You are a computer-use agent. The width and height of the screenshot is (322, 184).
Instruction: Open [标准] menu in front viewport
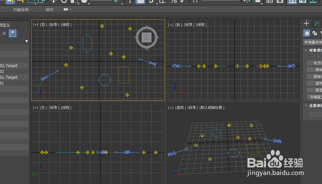(x=189, y=25)
